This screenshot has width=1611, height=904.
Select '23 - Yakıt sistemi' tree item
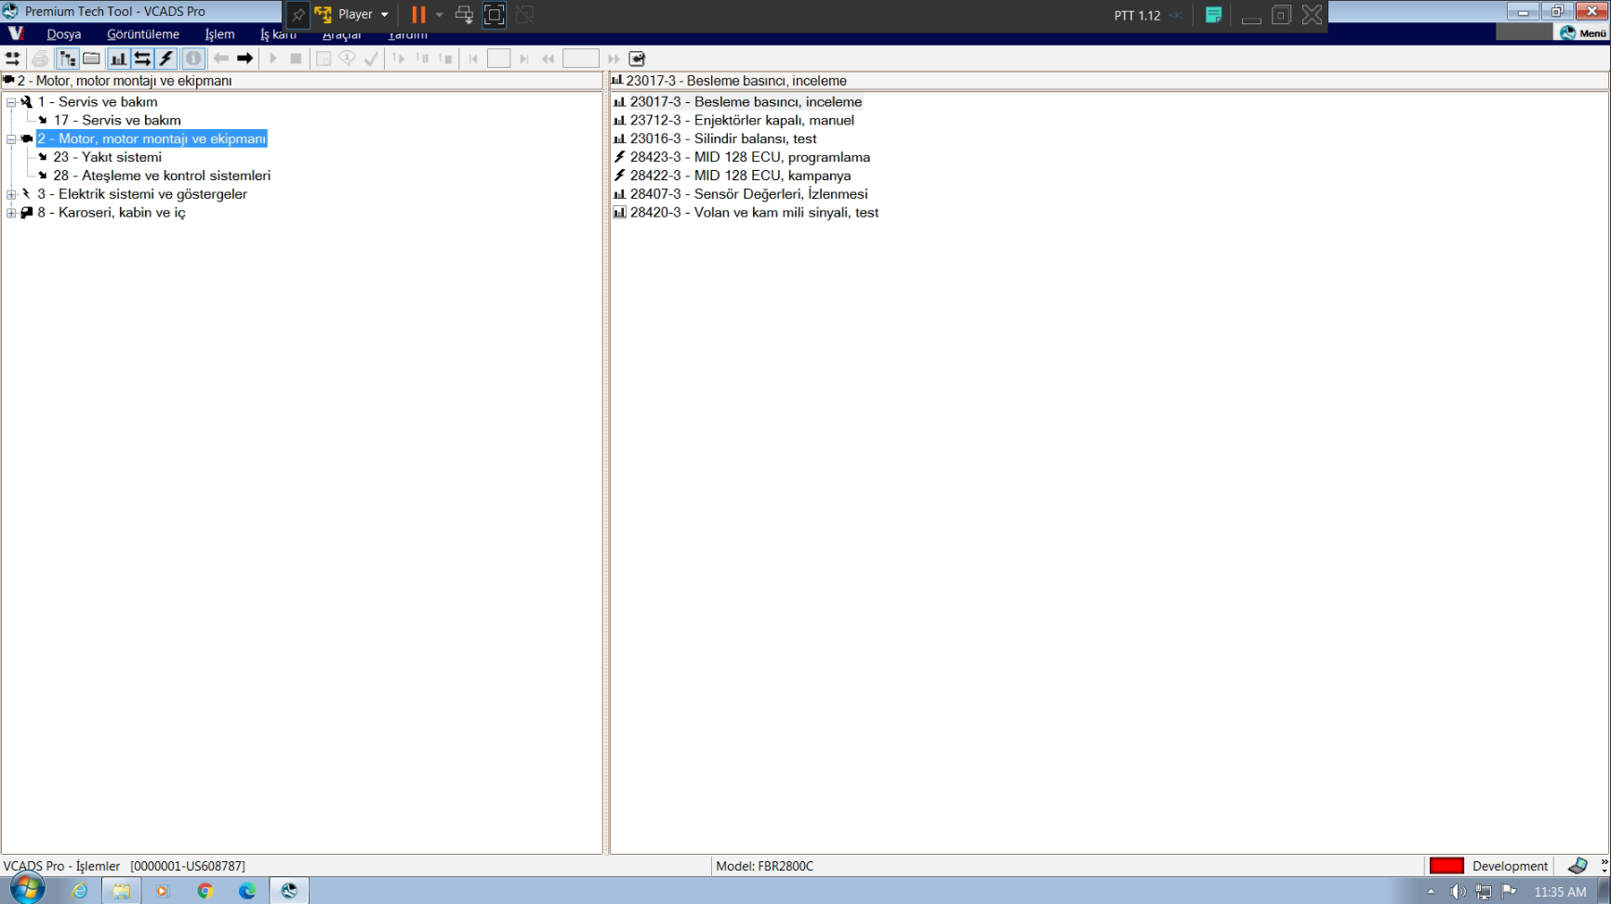point(107,157)
